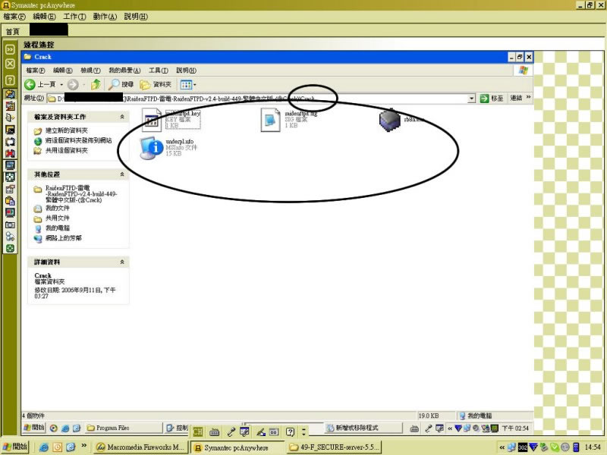Open the address bar dropdown arrow
This screenshot has width=607, height=455.
[471, 99]
